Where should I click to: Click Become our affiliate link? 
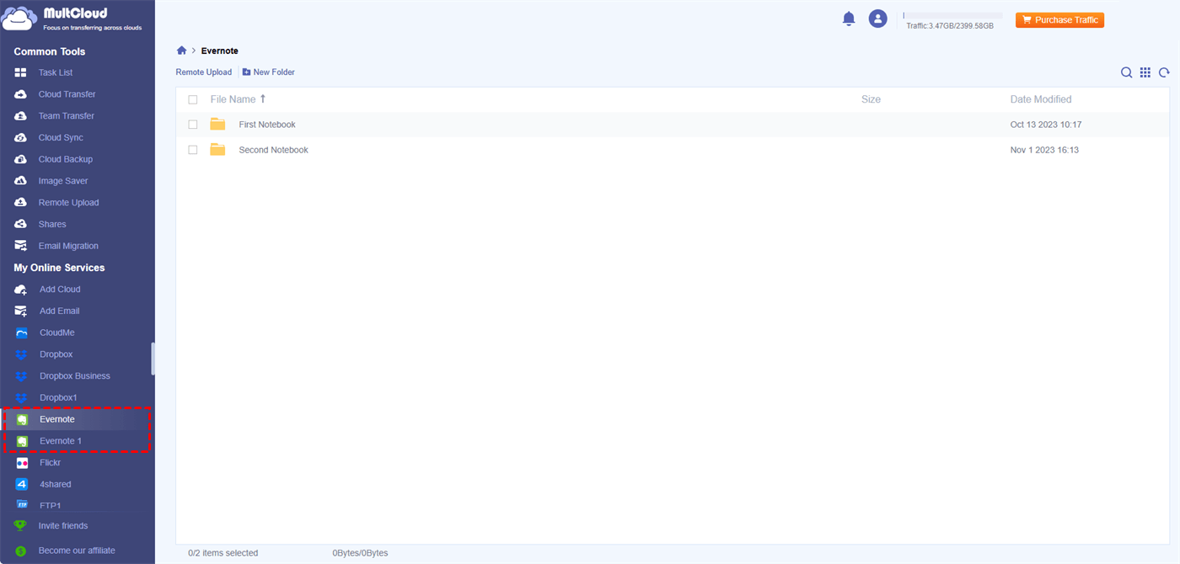point(77,551)
